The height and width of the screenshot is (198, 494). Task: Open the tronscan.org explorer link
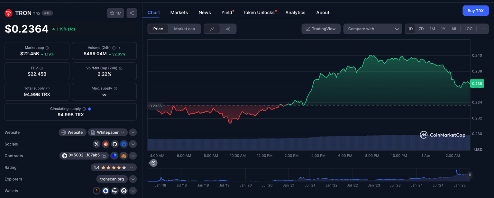coord(112,179)
